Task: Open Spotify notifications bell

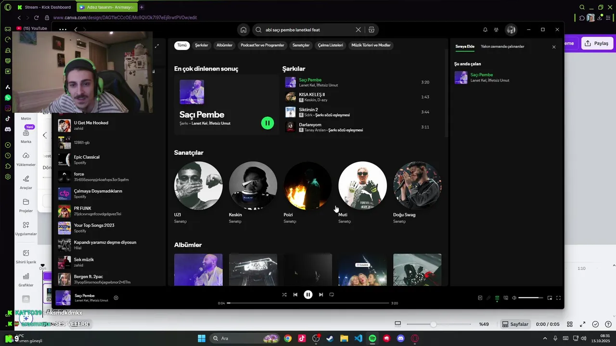Action: click(x=485, y=30)
